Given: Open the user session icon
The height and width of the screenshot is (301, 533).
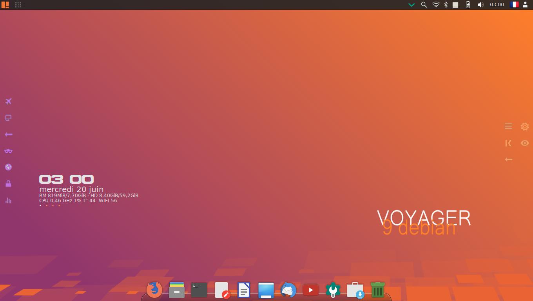Looking at the screenshot, I should [525, 5].
